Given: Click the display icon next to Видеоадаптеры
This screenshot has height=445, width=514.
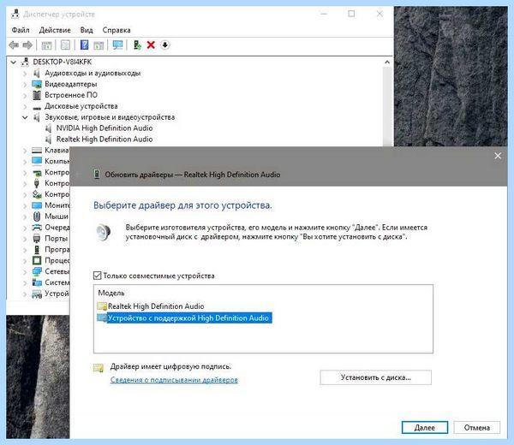Looking at the screenshot, I should click(x=37, y=84).
